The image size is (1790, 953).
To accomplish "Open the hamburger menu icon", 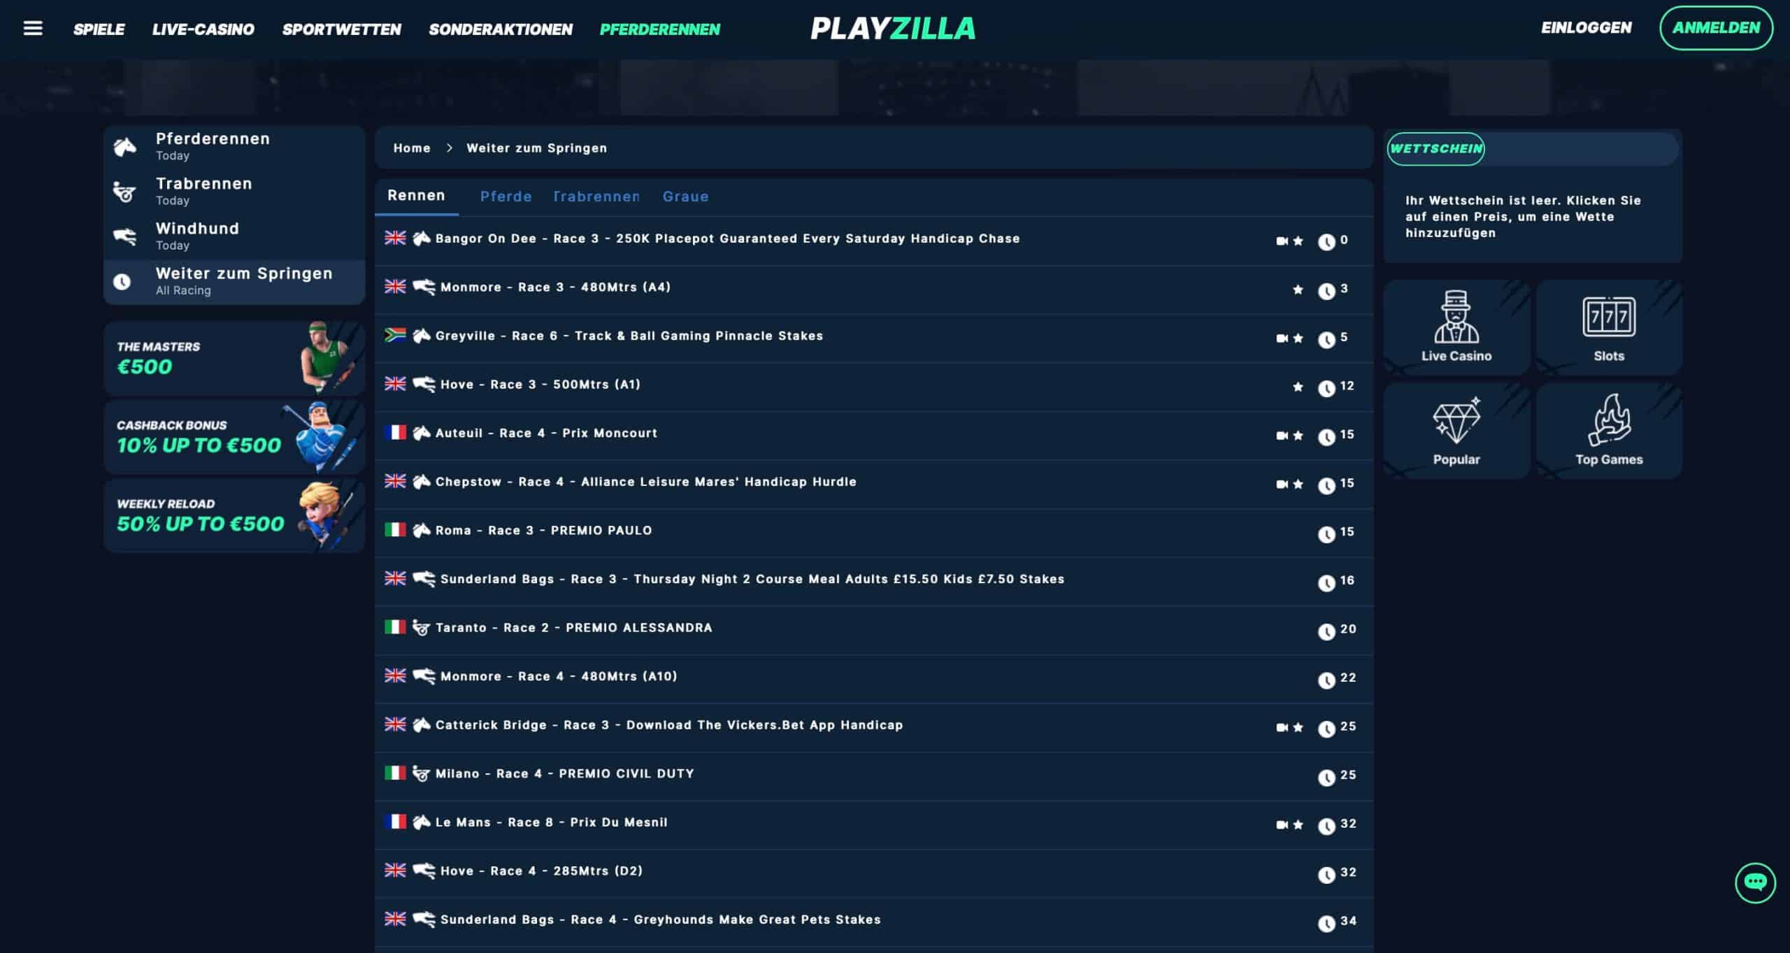I will coord(33,28).
